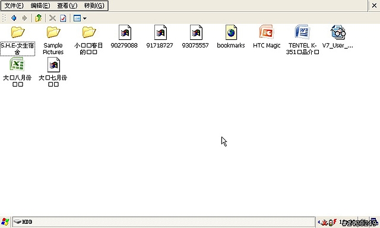Select the file 91718727
The width and height of the screenshot is (380, 228).
[160, 37]
